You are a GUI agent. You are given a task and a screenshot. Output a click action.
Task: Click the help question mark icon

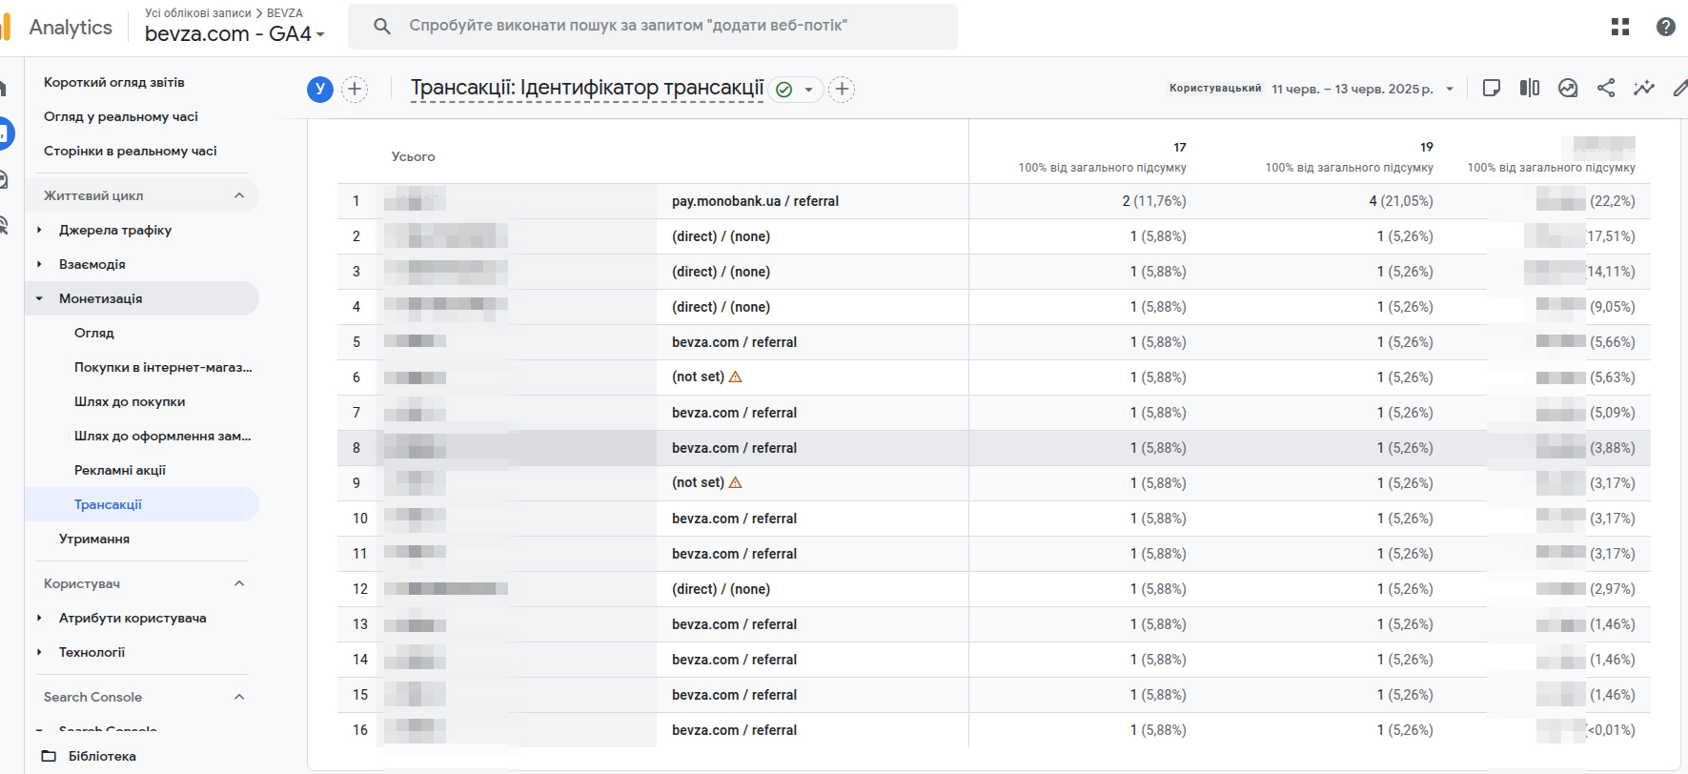[1665, 27]
